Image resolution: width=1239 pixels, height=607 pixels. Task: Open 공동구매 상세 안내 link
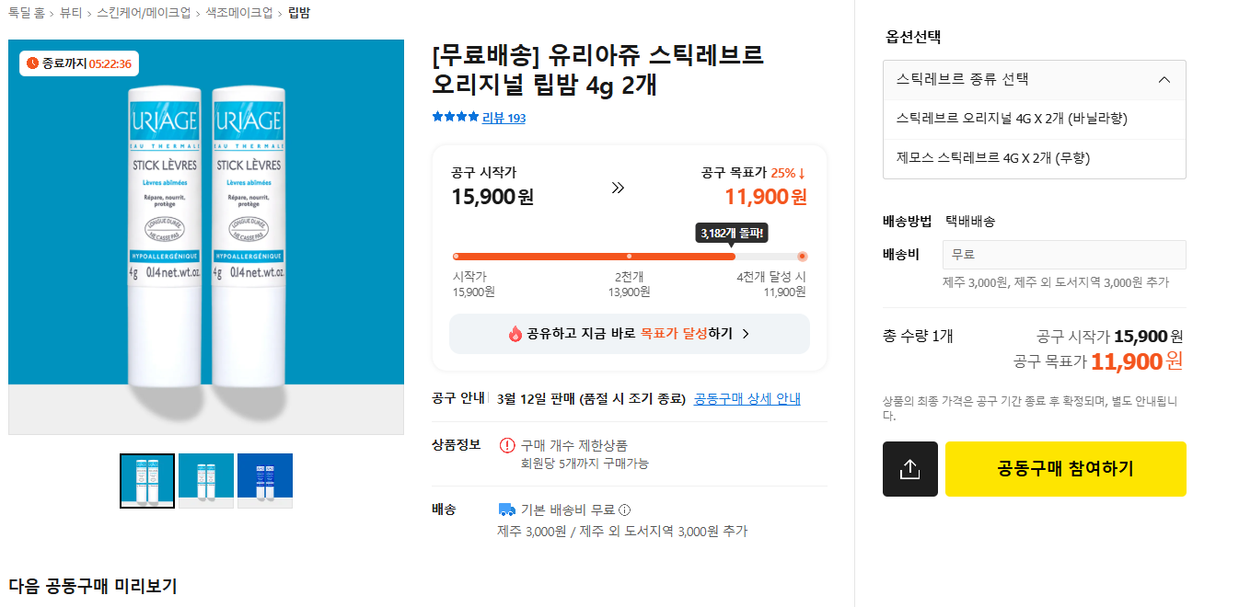[747, 398]
